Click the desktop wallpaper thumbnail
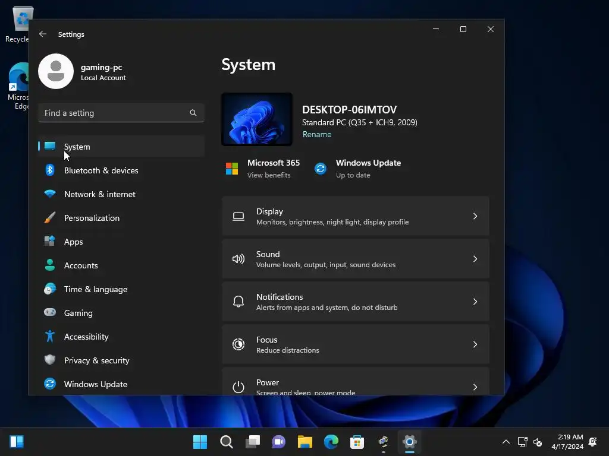 257,119
